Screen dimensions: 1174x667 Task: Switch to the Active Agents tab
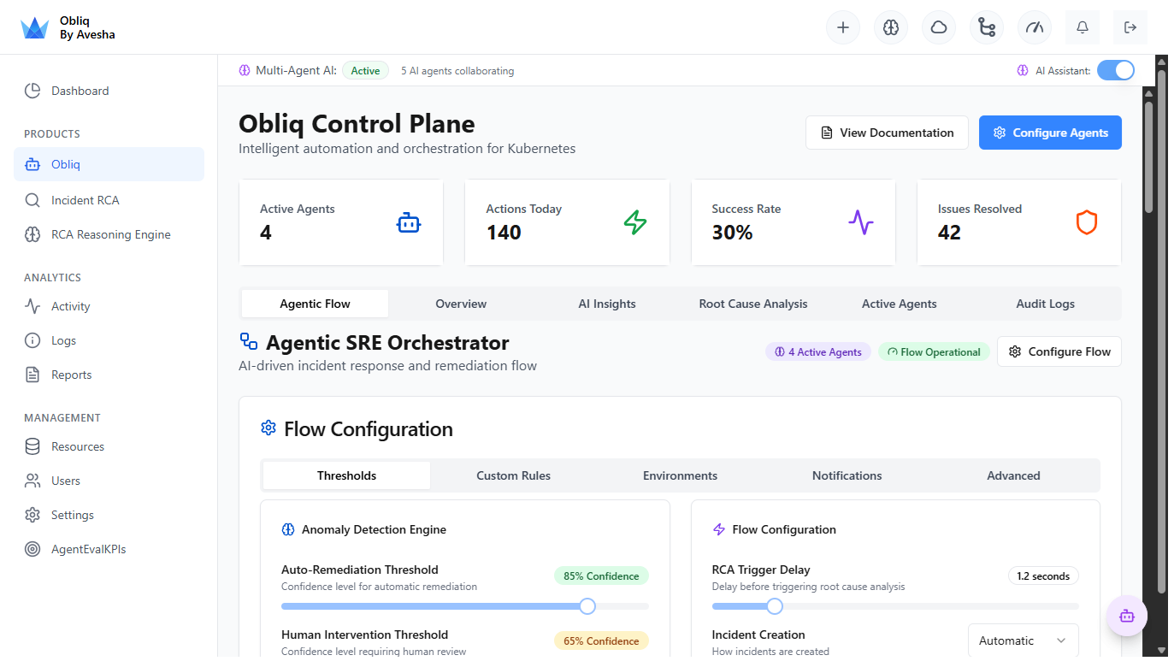[900, 304]
